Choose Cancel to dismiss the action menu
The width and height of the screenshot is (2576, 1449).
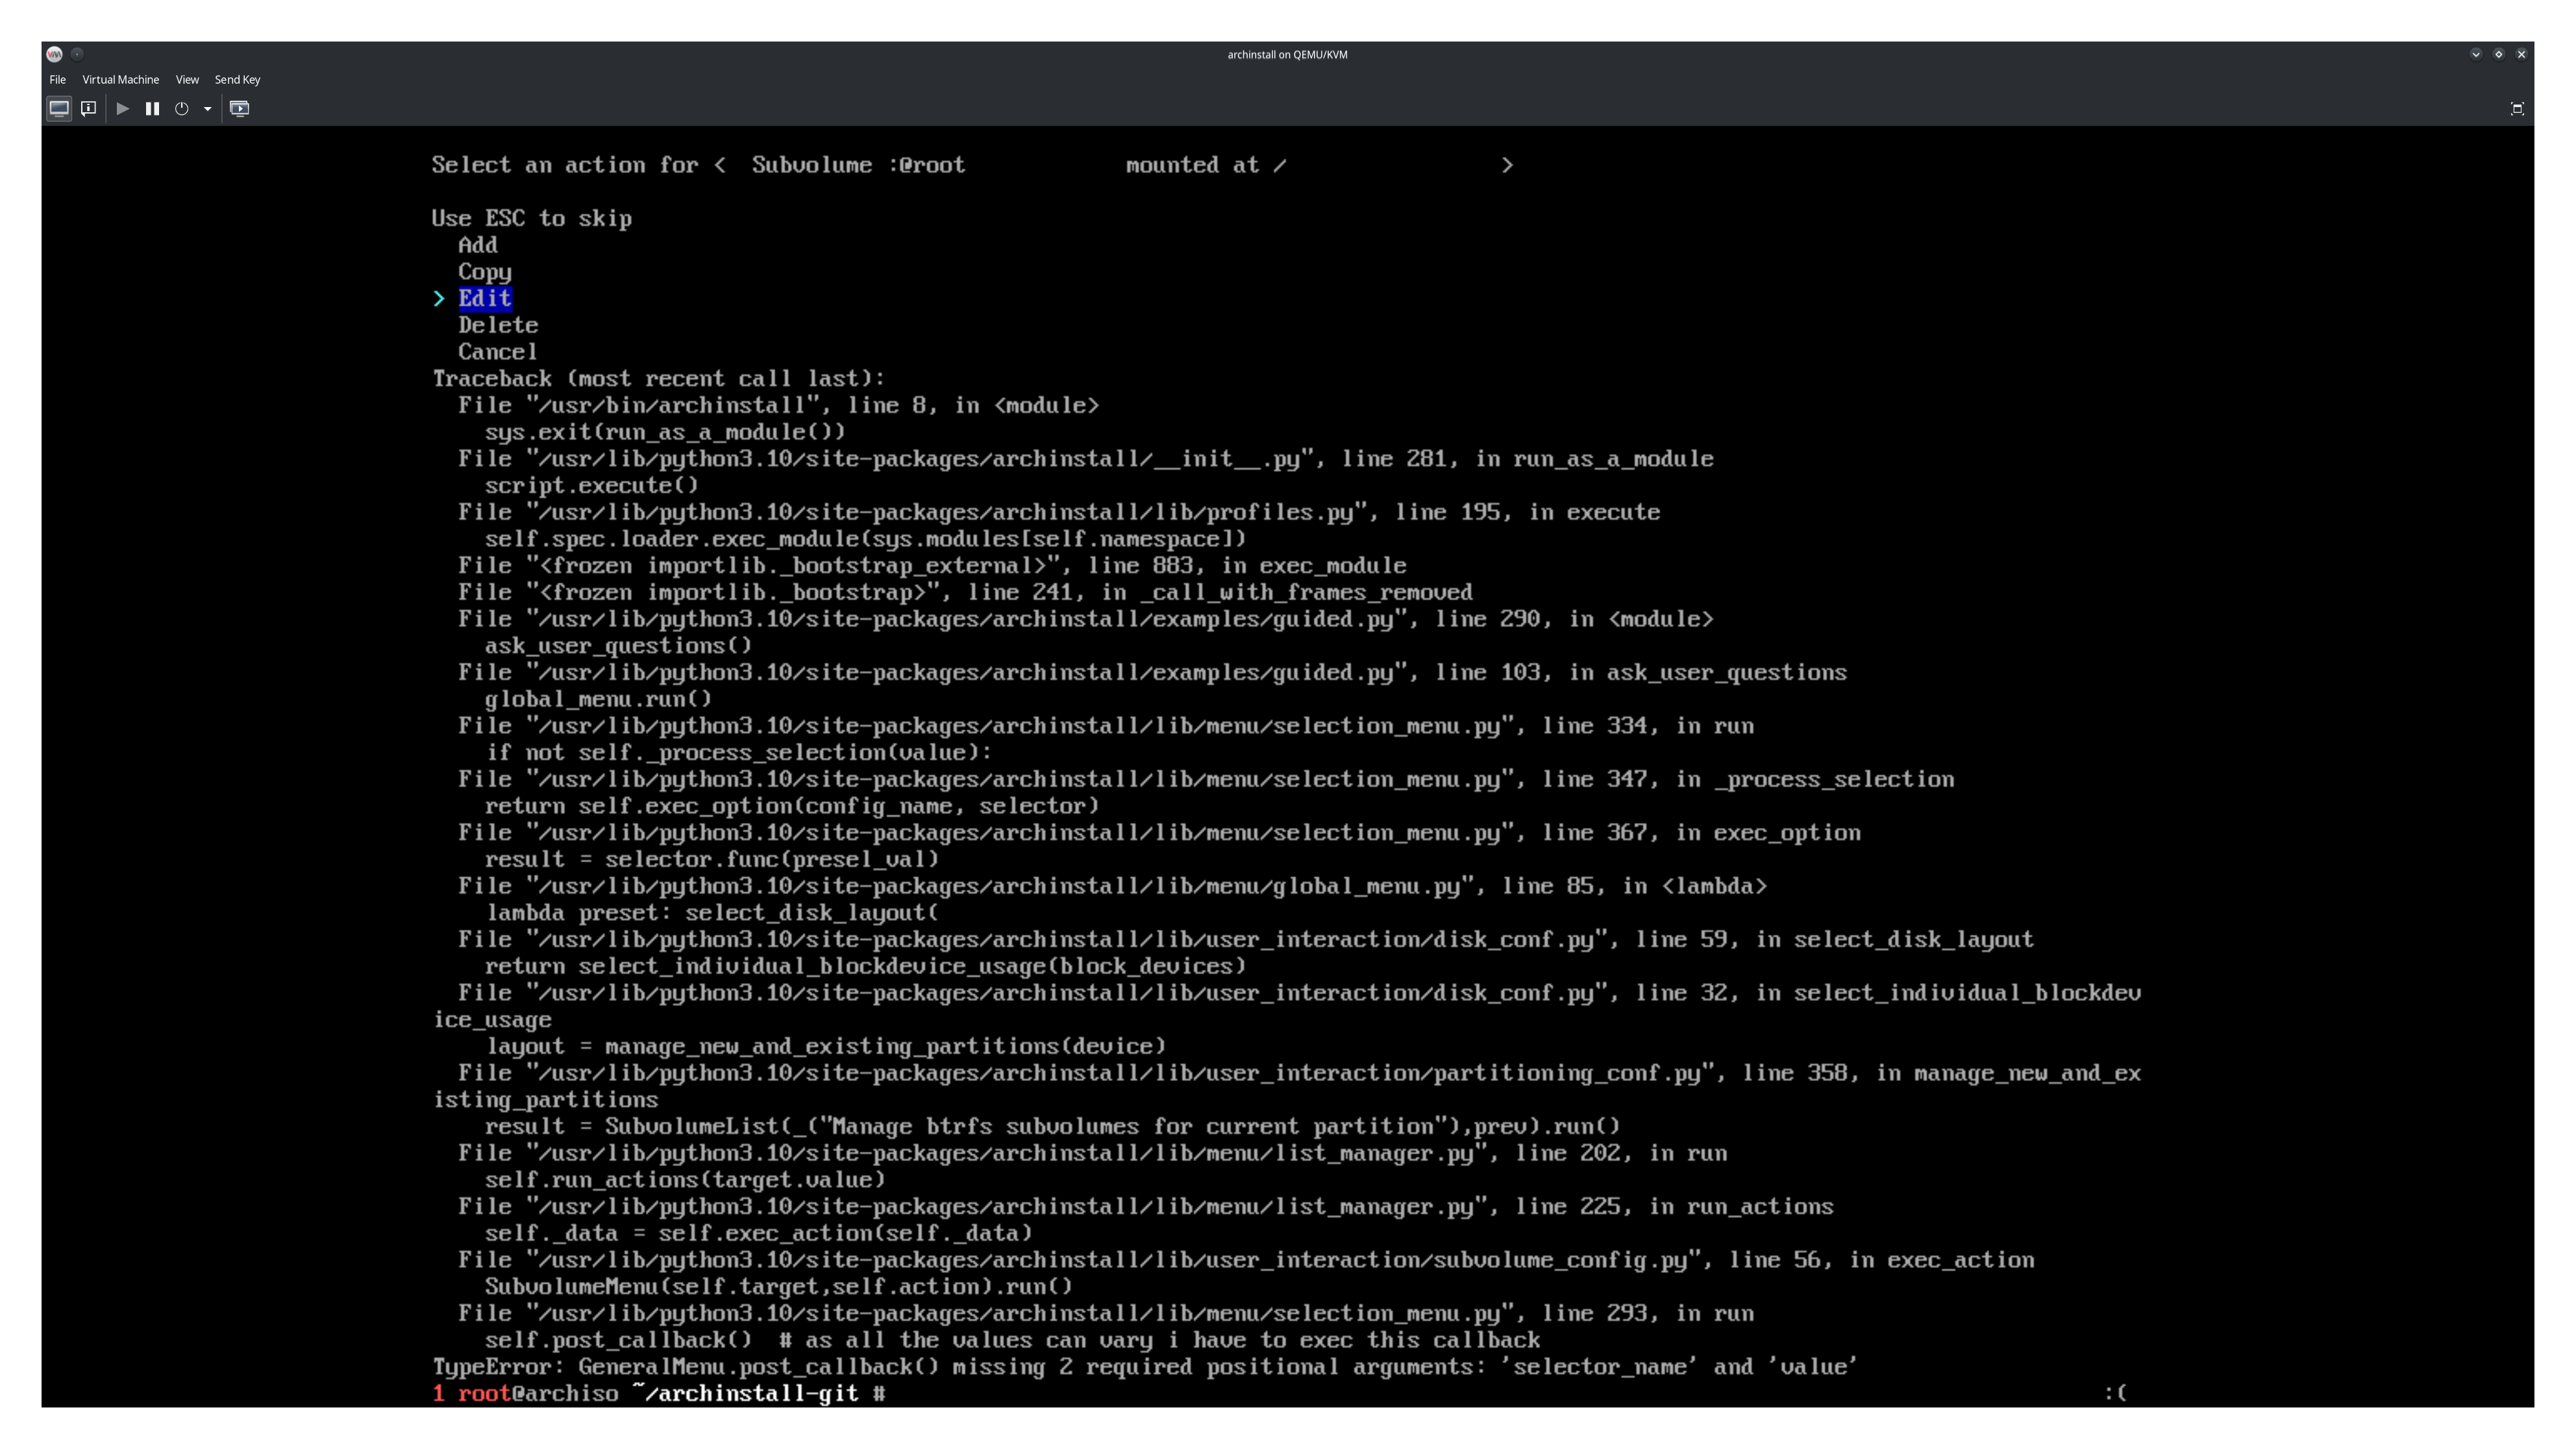[497, 351]
